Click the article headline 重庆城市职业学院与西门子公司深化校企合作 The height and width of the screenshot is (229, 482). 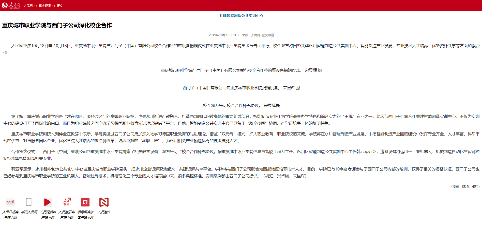pos(57,25)
